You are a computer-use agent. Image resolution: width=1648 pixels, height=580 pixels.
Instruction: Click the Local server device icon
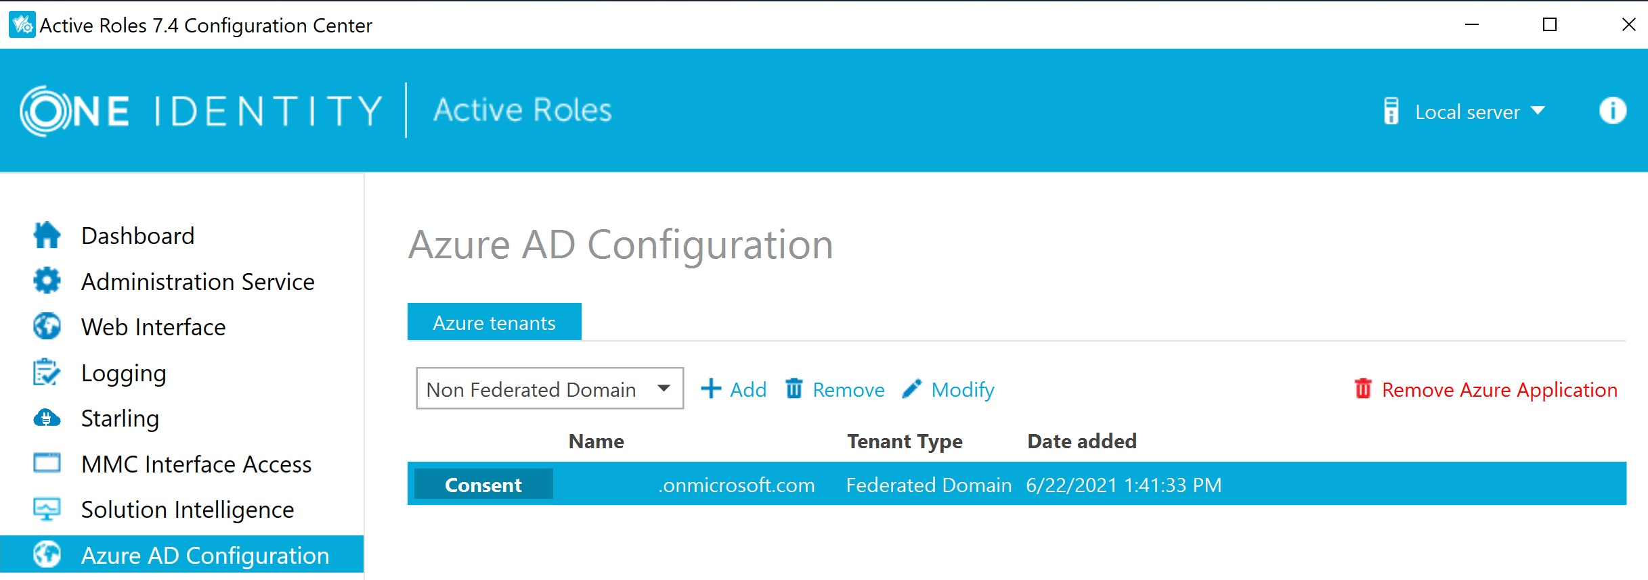pos(1391,111)
